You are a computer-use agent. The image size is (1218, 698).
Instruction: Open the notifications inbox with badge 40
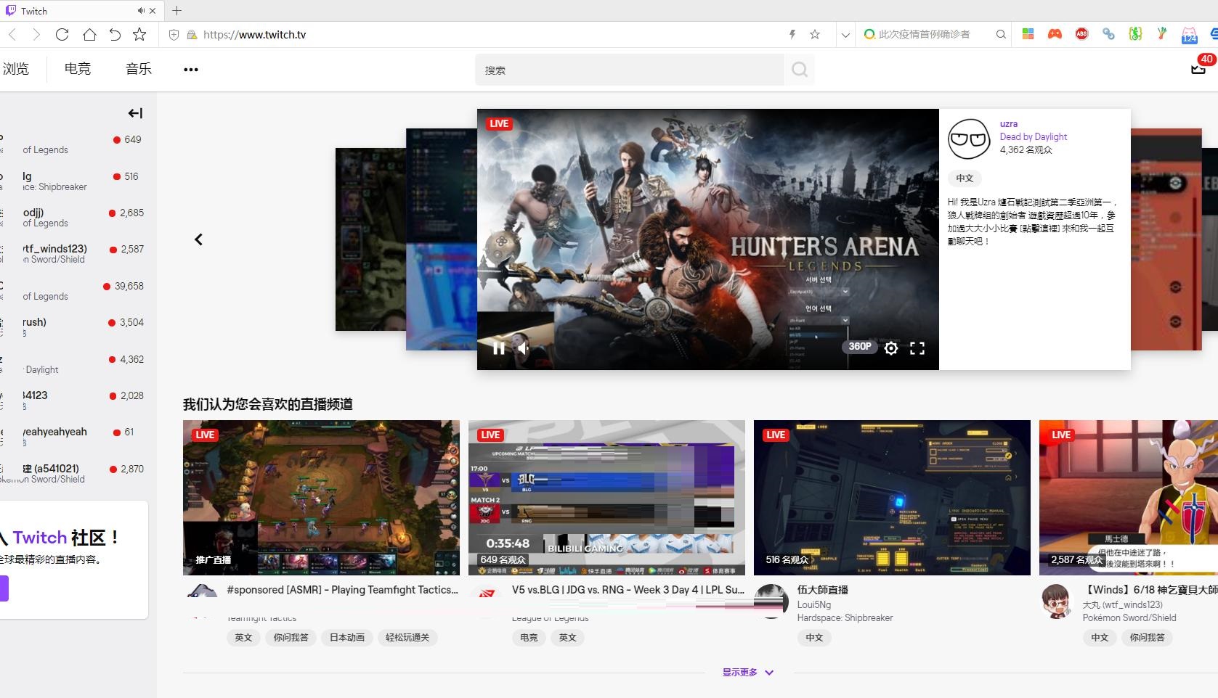coord(1199,68)
